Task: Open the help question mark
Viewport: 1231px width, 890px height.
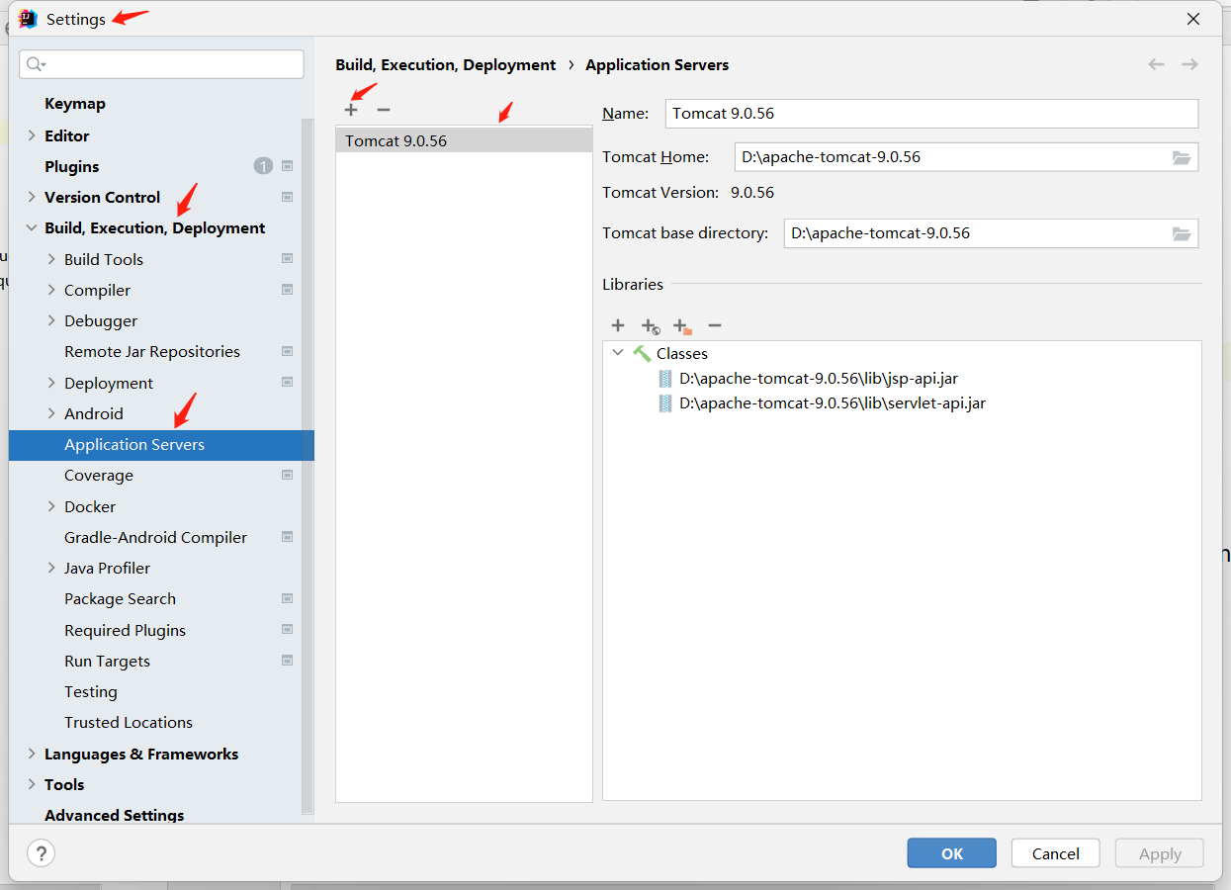Action: point(41,853)
